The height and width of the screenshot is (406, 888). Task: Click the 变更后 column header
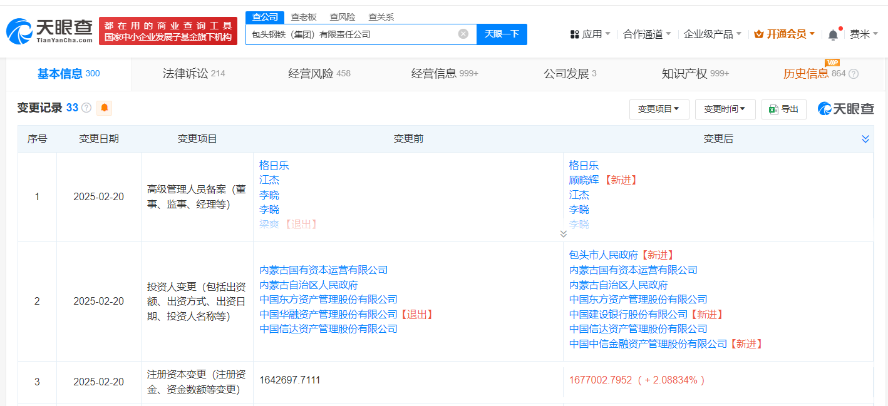[718, 139]
